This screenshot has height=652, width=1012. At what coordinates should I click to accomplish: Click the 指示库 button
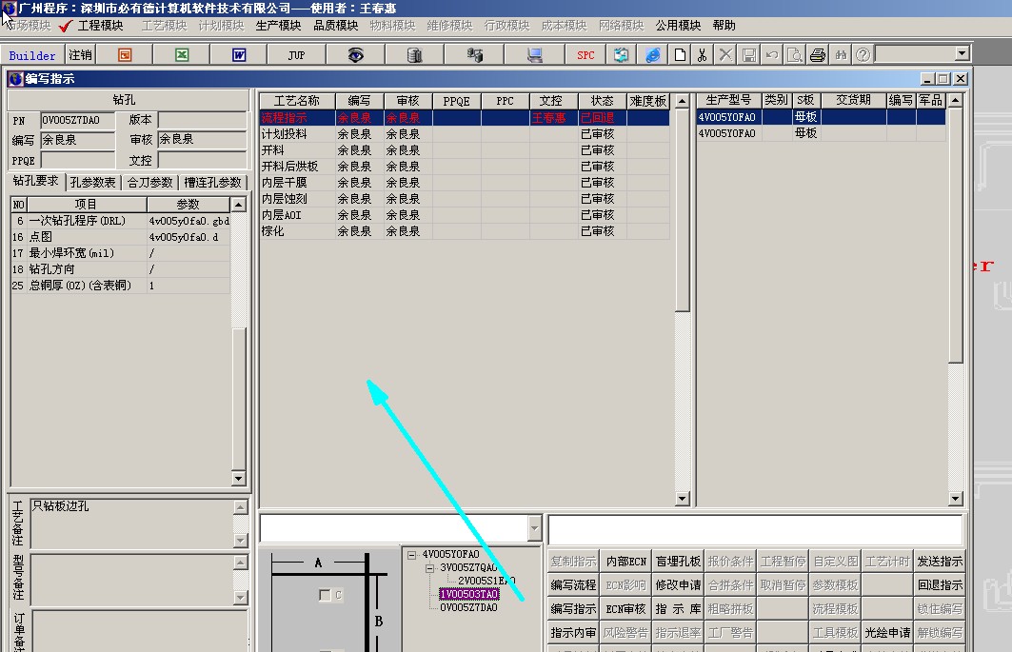tap(678, 609)
